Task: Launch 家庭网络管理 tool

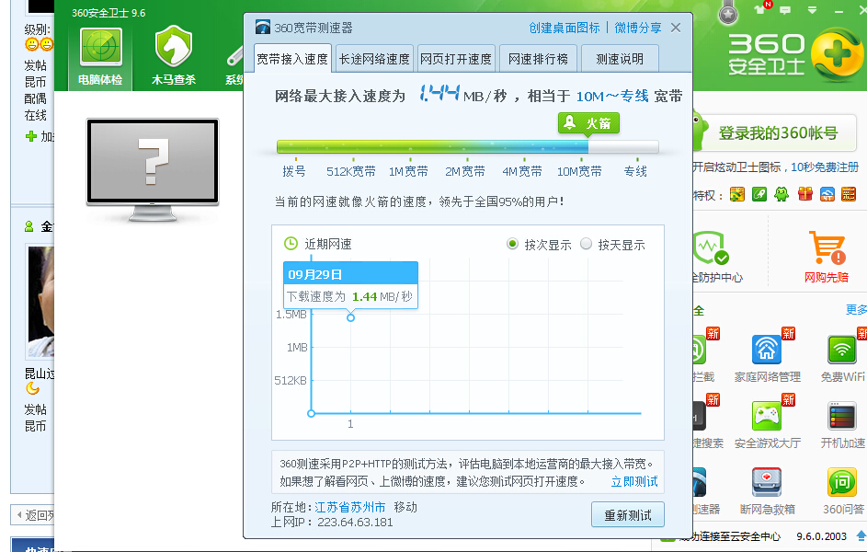Action: tap(767, 351)
